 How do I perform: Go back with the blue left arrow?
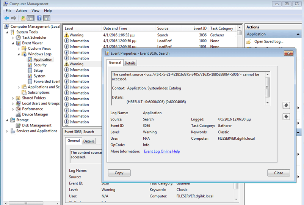click(x=6, y=18)
